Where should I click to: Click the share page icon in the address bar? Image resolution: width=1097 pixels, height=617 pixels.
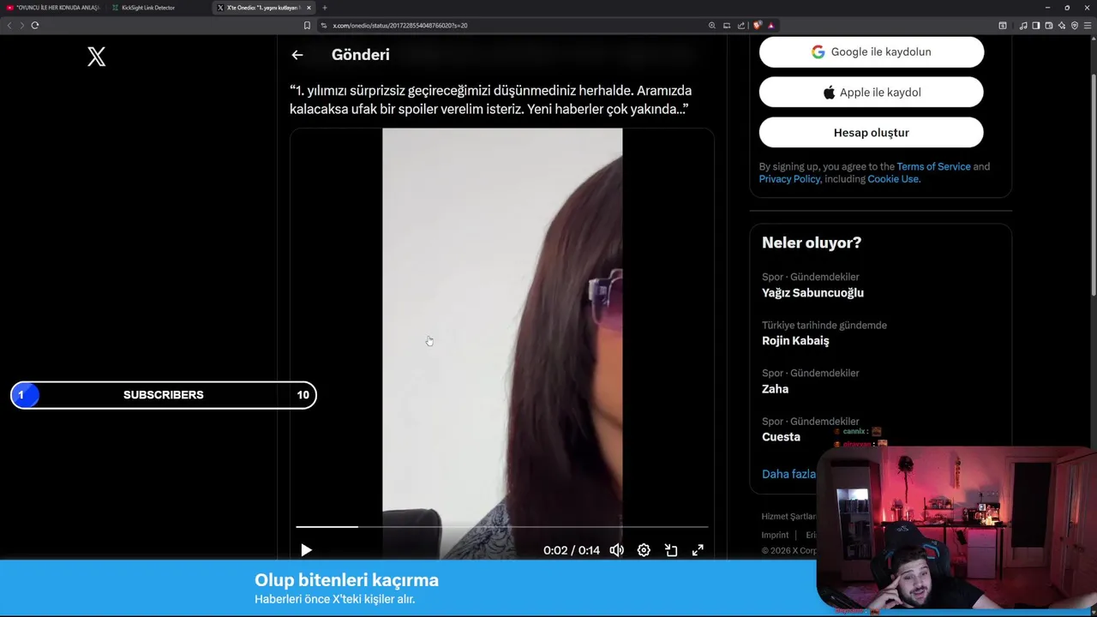coord(741,25)
